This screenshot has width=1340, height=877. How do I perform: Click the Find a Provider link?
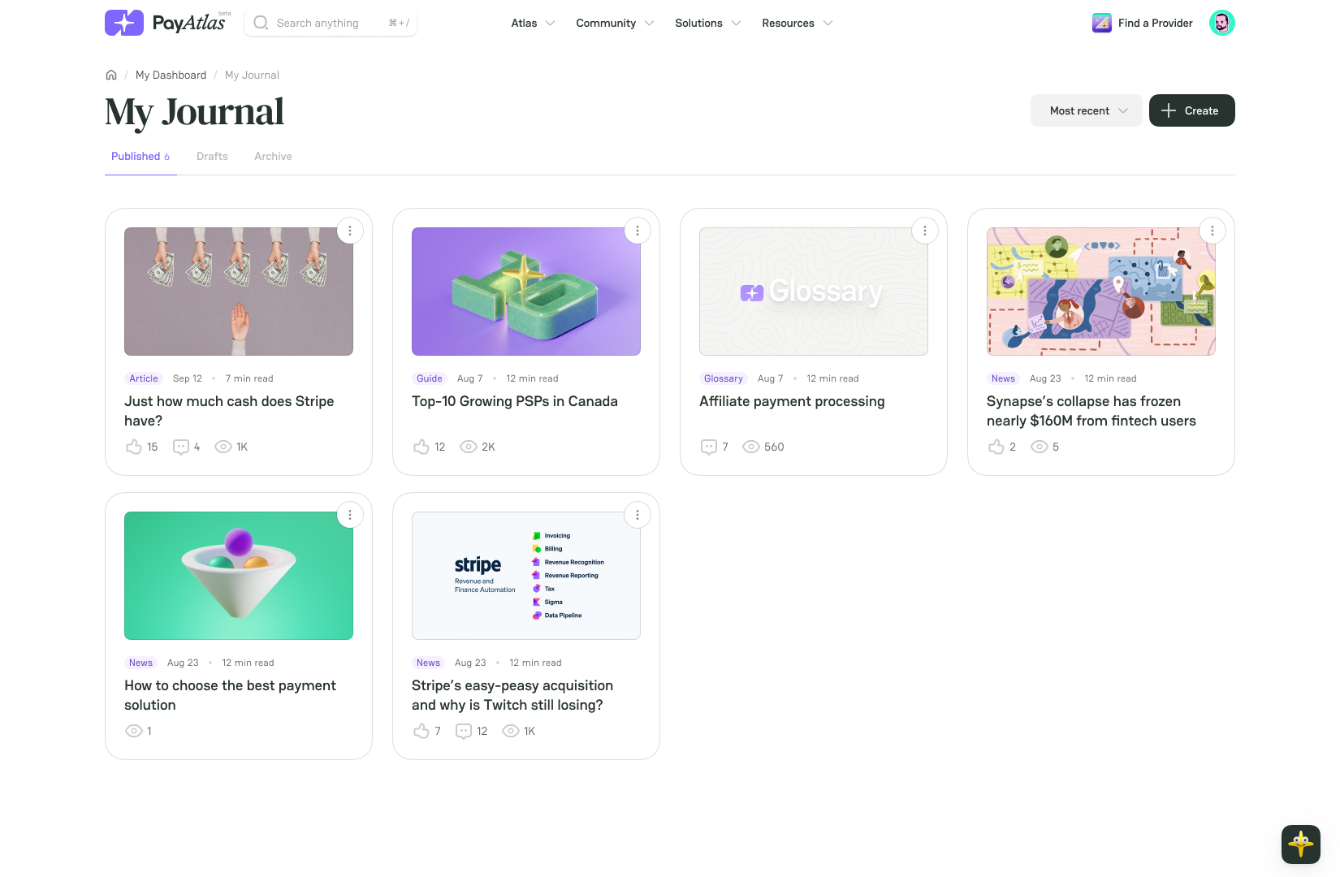[x=1143, y=23]
